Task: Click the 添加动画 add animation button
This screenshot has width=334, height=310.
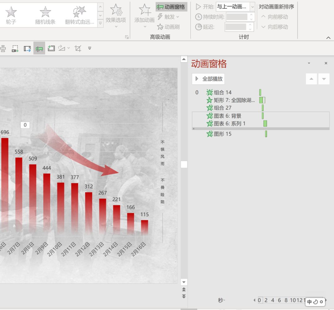Action: coord(144,16)
